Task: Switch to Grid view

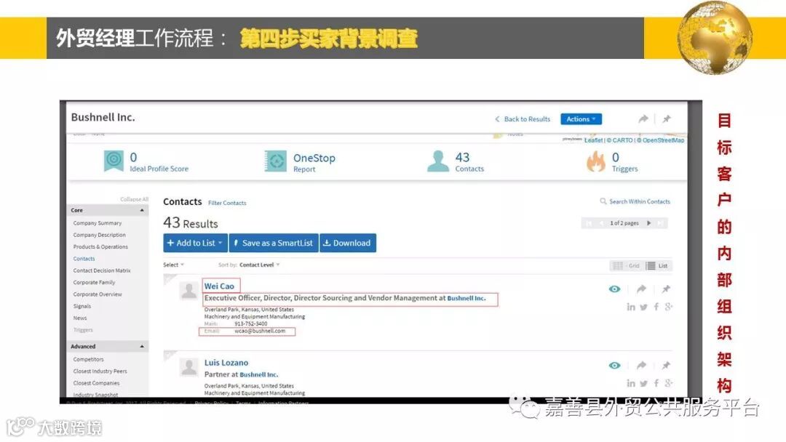Action: click(627, 266)
